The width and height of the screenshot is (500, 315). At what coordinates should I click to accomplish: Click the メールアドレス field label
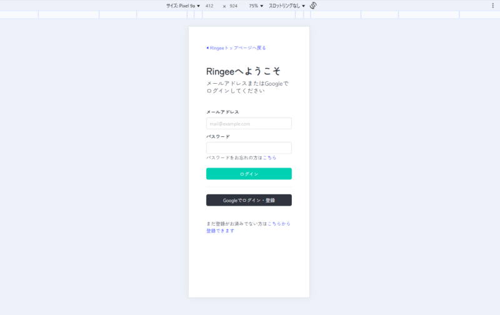pos(222,112)
